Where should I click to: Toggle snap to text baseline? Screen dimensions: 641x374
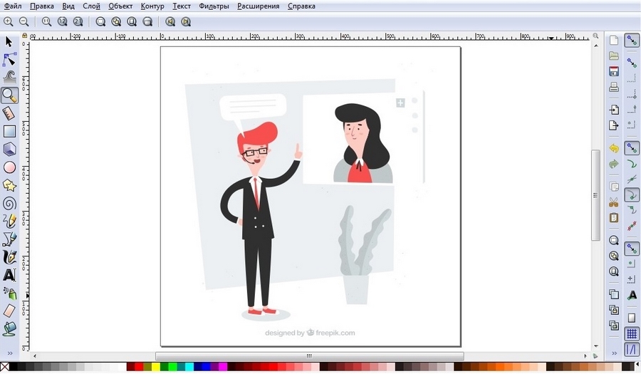[x=632, y=295]
